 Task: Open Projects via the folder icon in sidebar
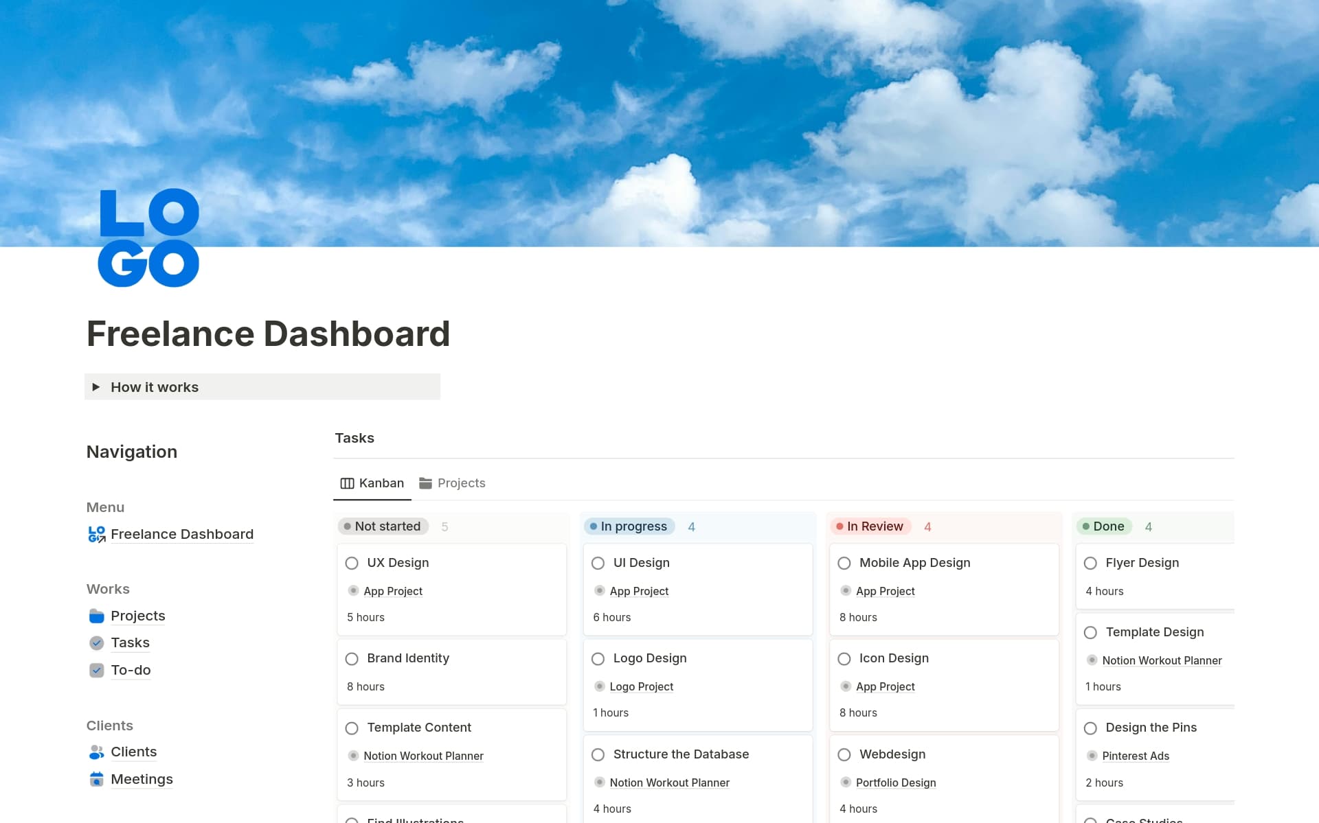(96, 616)
